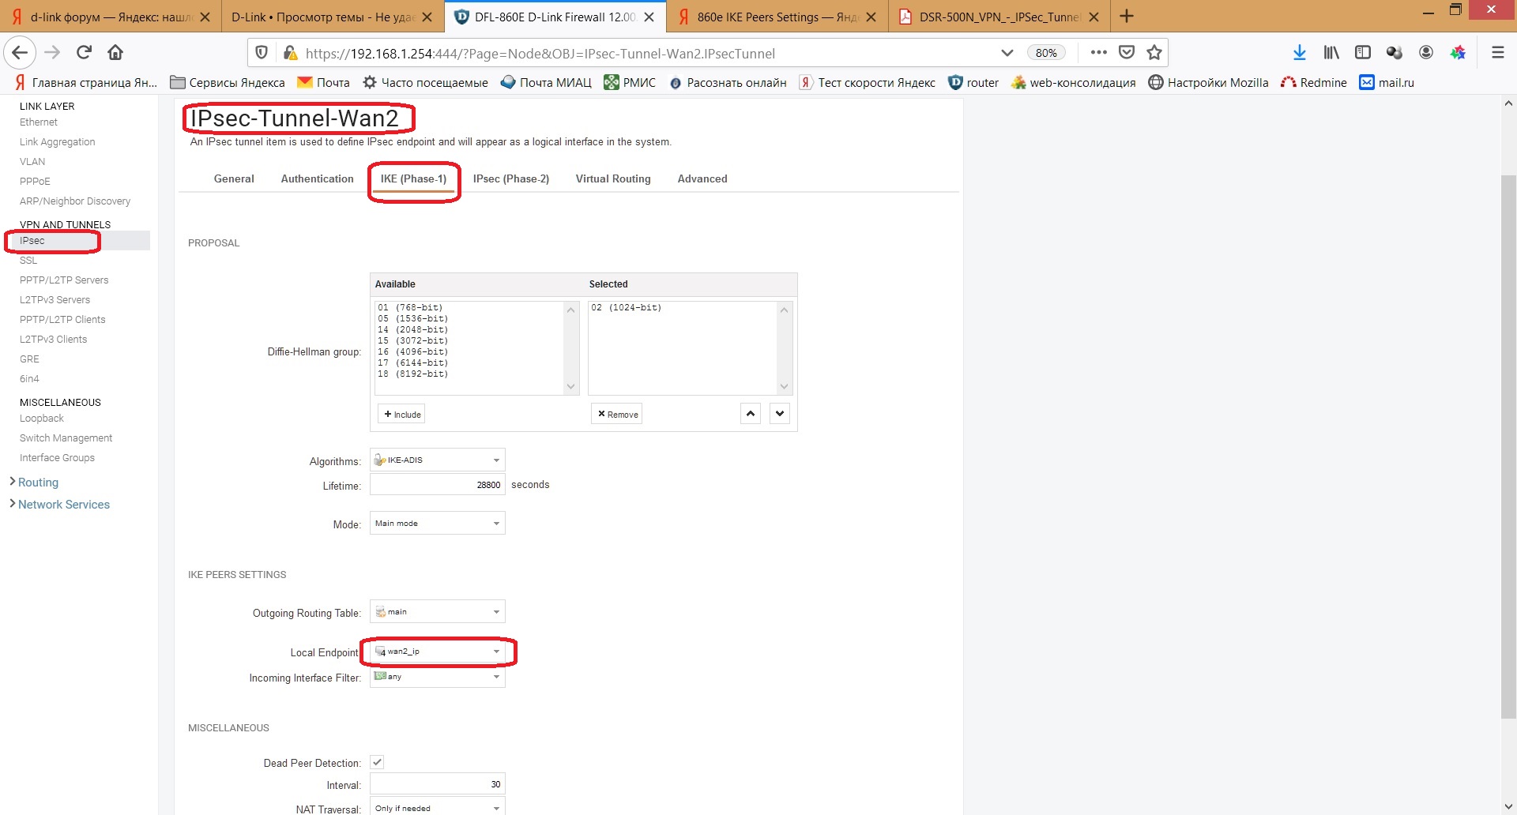Show the library bookmarks icon
This screenshot has width=1517, height=815.
1331,53
